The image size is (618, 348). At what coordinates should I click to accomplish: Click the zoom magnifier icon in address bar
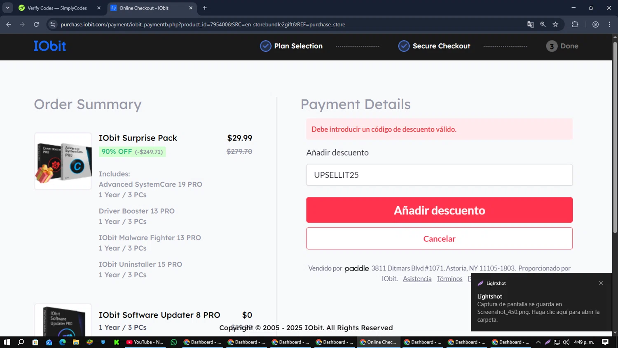[543, 24]
